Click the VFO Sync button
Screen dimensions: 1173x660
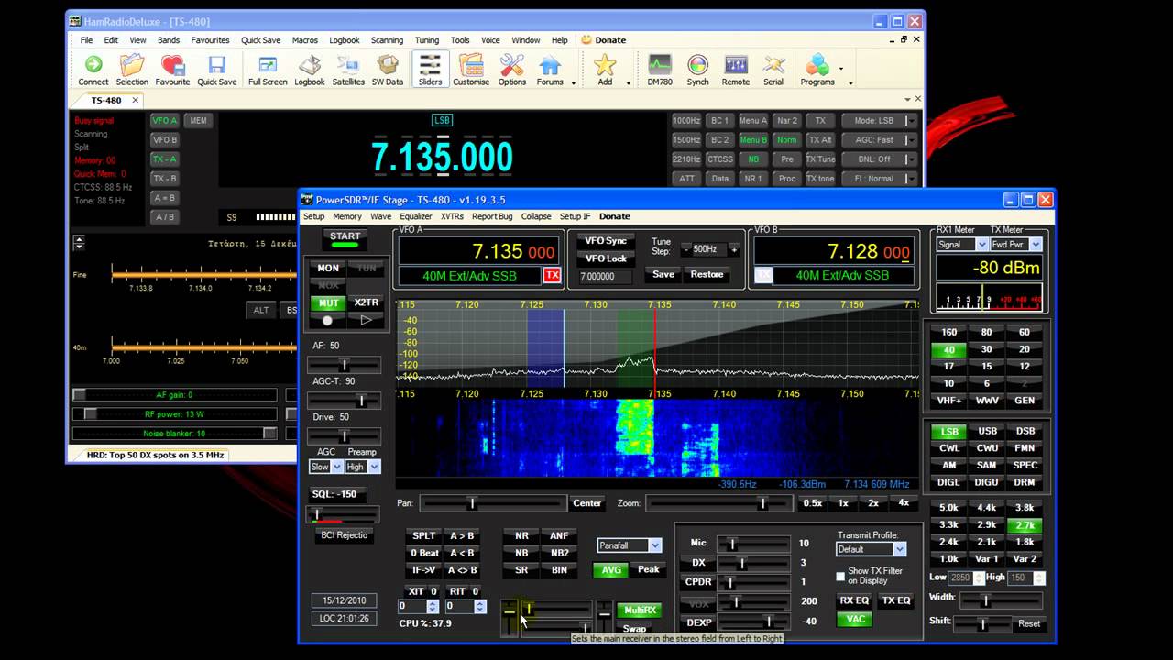pyautogui.click(x=606, y=240)
